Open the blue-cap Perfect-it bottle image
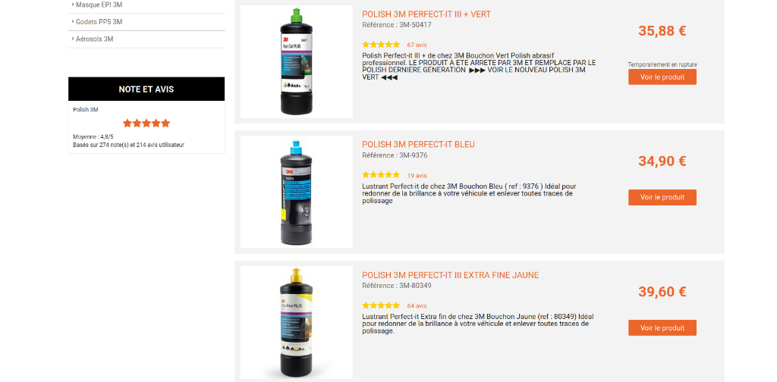Viewport: 777px width, 382px height. 297,192
